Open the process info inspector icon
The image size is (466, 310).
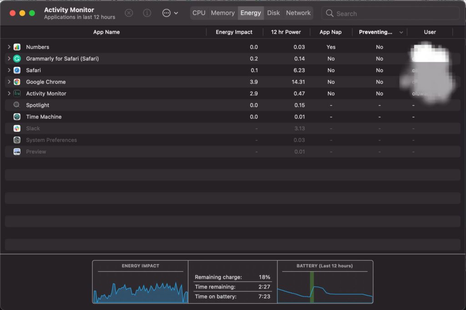tap(147, 13)
